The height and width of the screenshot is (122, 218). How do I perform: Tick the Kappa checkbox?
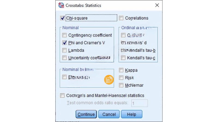point(121,70)
